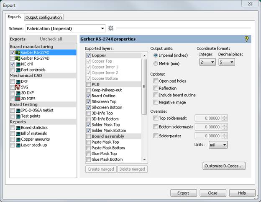
Task: Click the Customize D-Codes button
Action: click(224, 166)
